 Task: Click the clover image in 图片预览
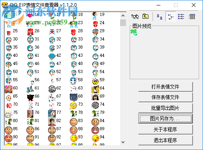click(134, 32)
